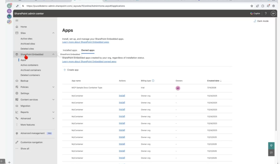Click the Advanced management diamond icon

[17, 133]
